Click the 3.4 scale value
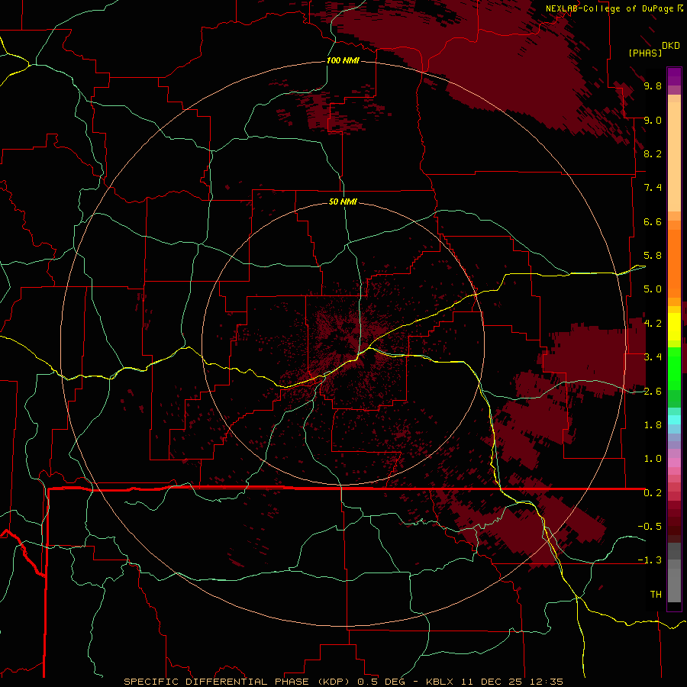 (653, 357)
